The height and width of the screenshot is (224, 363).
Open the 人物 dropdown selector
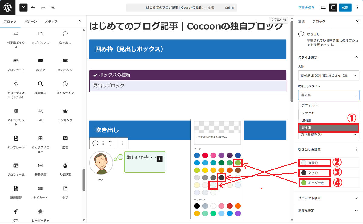tap(329, 75)
